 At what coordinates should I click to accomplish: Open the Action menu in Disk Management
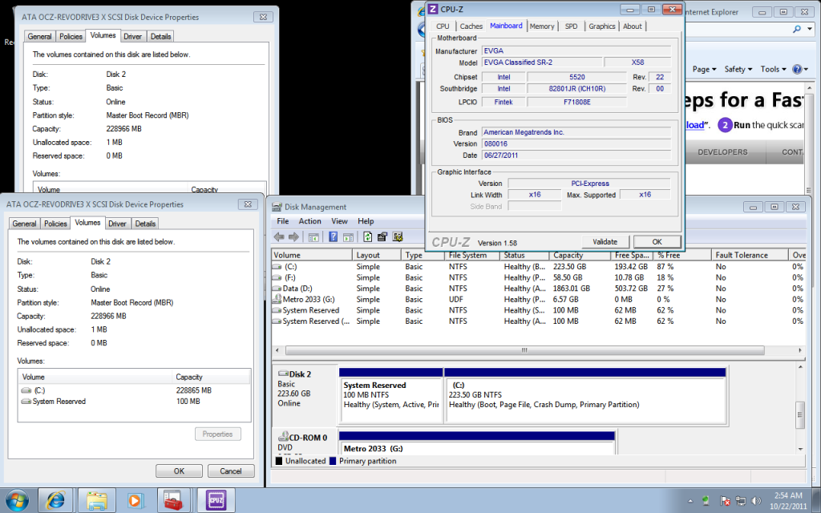pos(309,221)
